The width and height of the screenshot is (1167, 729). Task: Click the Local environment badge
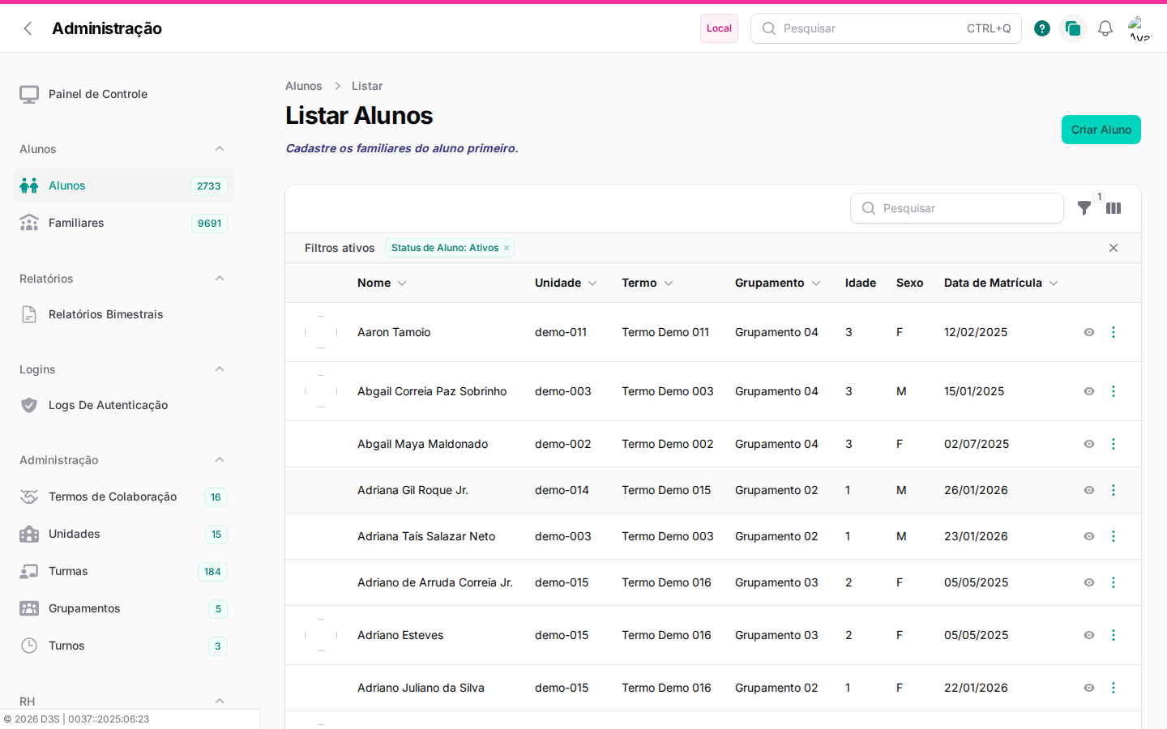coord(719,28)
